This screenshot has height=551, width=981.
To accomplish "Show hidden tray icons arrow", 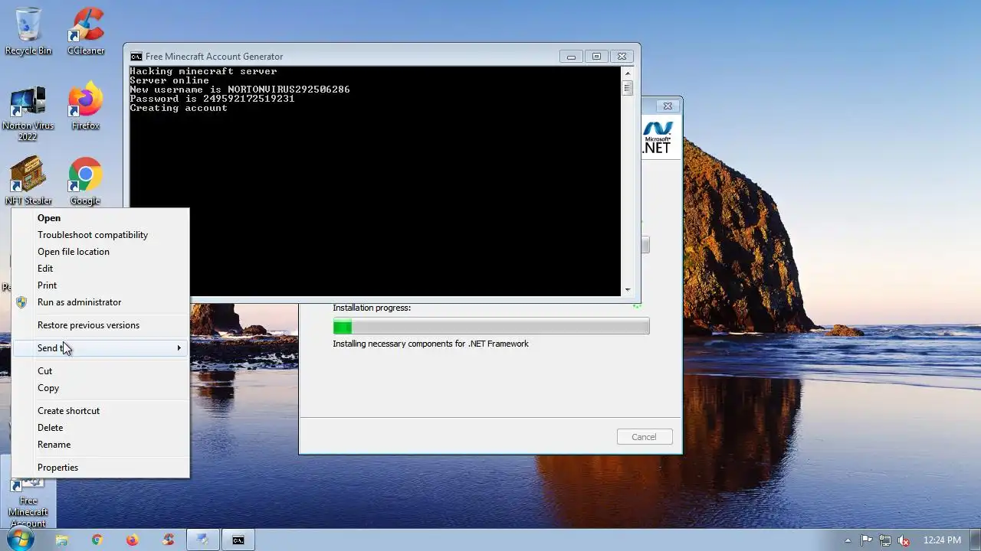I will pos(848,540).
